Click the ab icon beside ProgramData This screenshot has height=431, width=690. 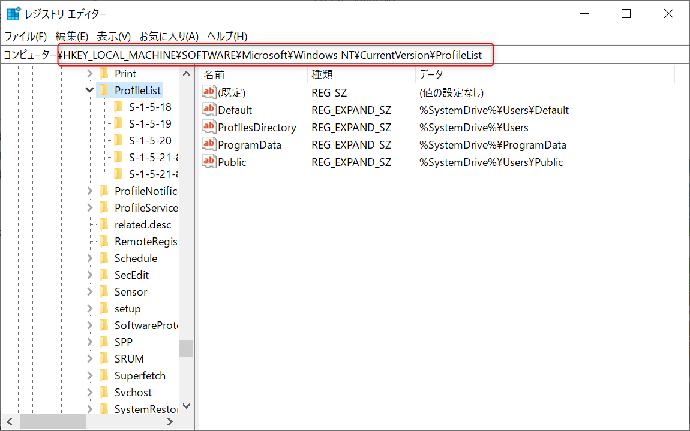(x=209, y=144)
